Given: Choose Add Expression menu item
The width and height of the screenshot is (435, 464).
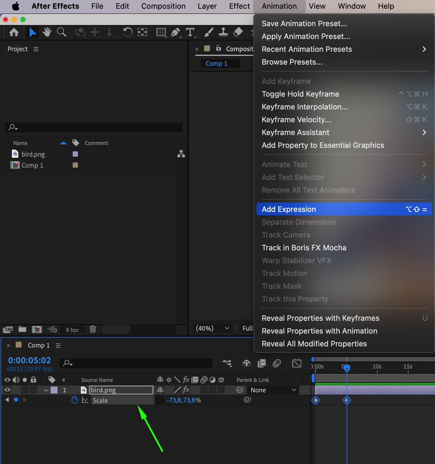Looking at the screenshot, I should click(x=344, y=209).
